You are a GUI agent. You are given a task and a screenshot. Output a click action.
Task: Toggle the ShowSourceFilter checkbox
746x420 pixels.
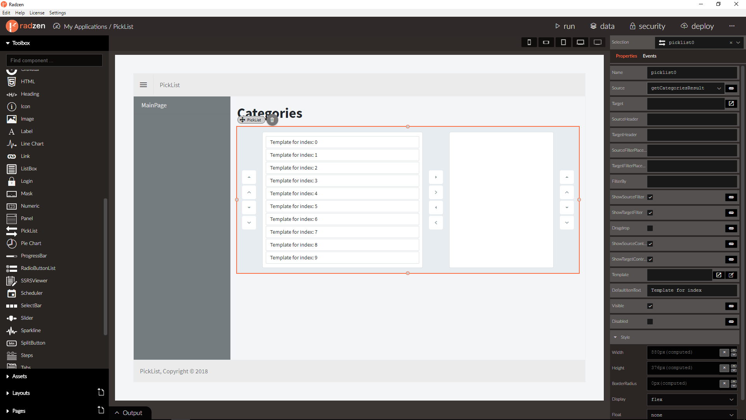click(x=650, y=197)
